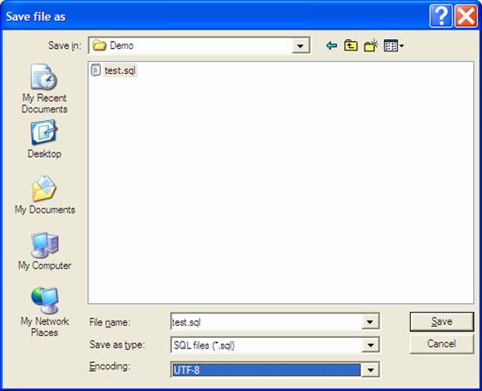Go up one folder level
The image size is (482, 391).
[351, 45]
